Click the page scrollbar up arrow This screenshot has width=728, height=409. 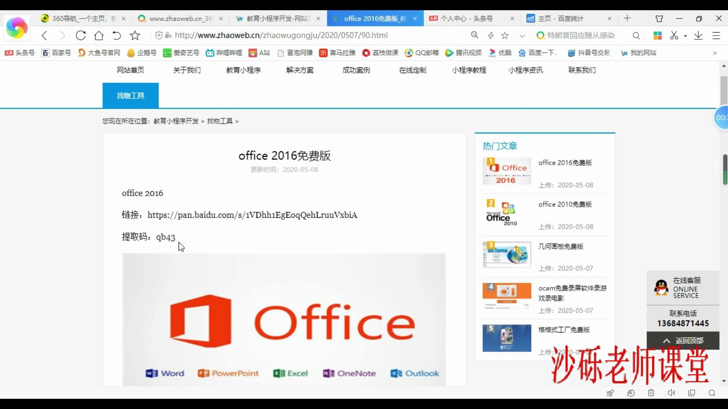(x=724, y=66)
